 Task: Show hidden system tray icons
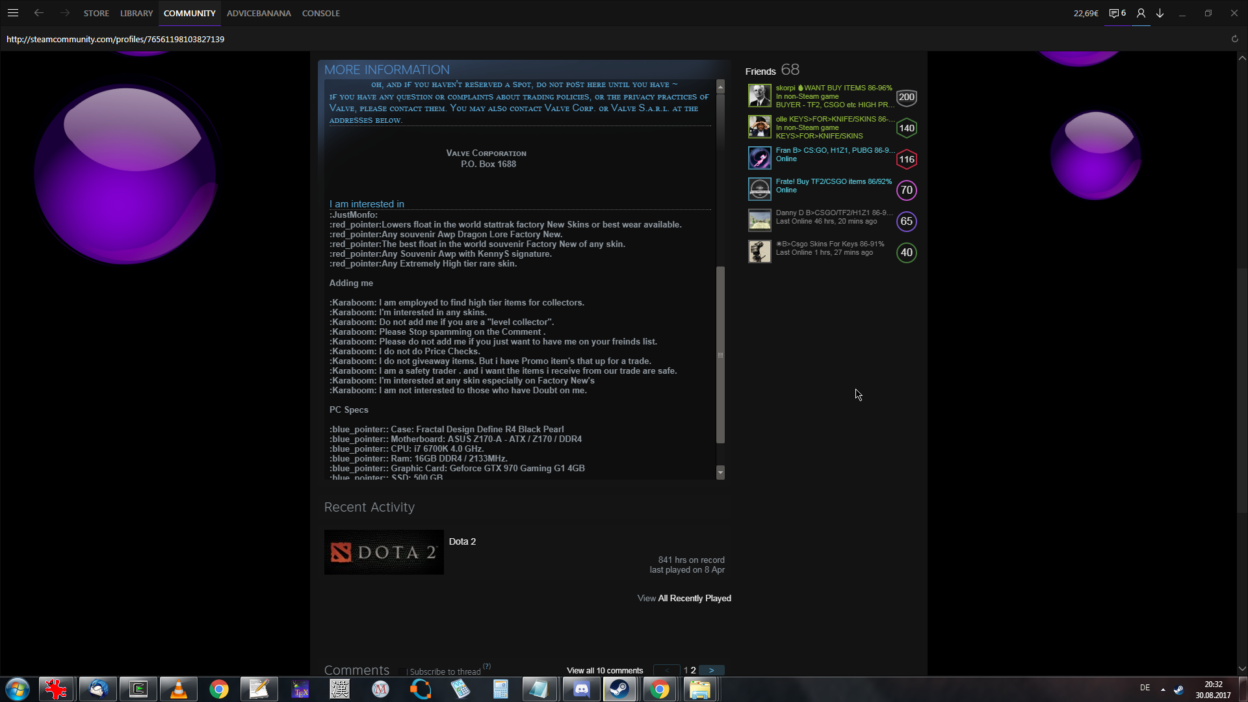[1162, 689]
